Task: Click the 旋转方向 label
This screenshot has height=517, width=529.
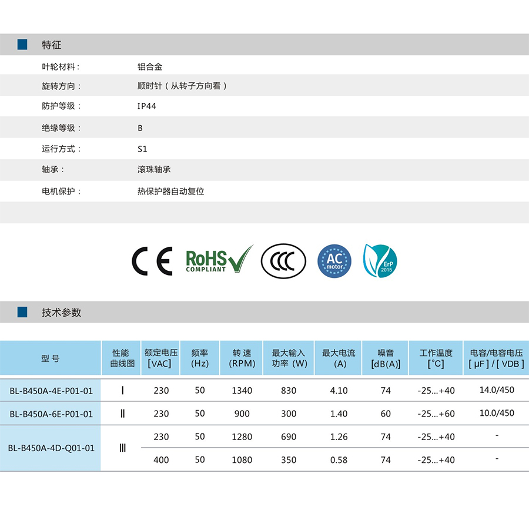Action: (x=61, y=86)
